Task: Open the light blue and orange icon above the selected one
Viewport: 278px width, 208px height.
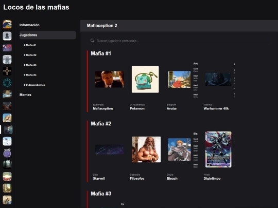Action: [7, 118]
